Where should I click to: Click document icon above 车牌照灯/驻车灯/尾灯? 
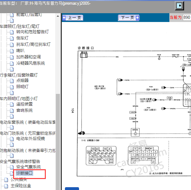tap(12, 21)
